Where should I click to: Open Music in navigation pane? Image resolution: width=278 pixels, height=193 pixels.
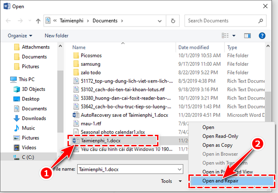[24, 128]
